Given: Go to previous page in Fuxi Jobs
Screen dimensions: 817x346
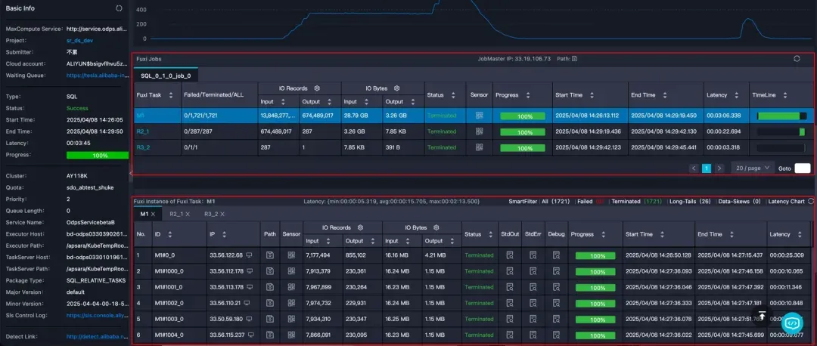Looking at the screenshot, I should [x=694, y=168].
